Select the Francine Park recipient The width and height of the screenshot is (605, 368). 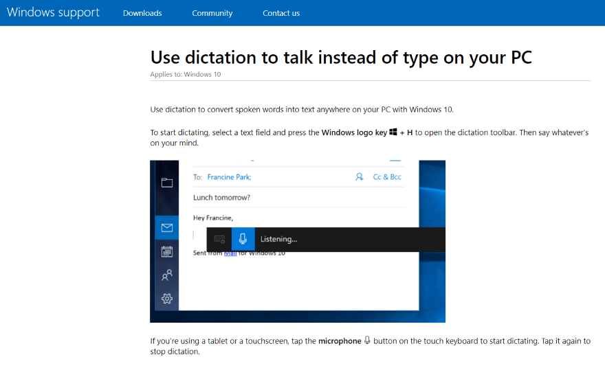(229, 177)
